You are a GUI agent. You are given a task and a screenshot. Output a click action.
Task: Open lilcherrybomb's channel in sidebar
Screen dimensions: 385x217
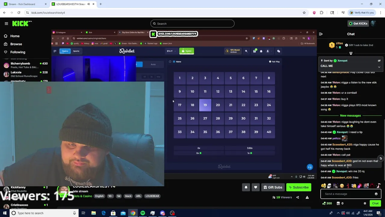[x=26, y=65]
